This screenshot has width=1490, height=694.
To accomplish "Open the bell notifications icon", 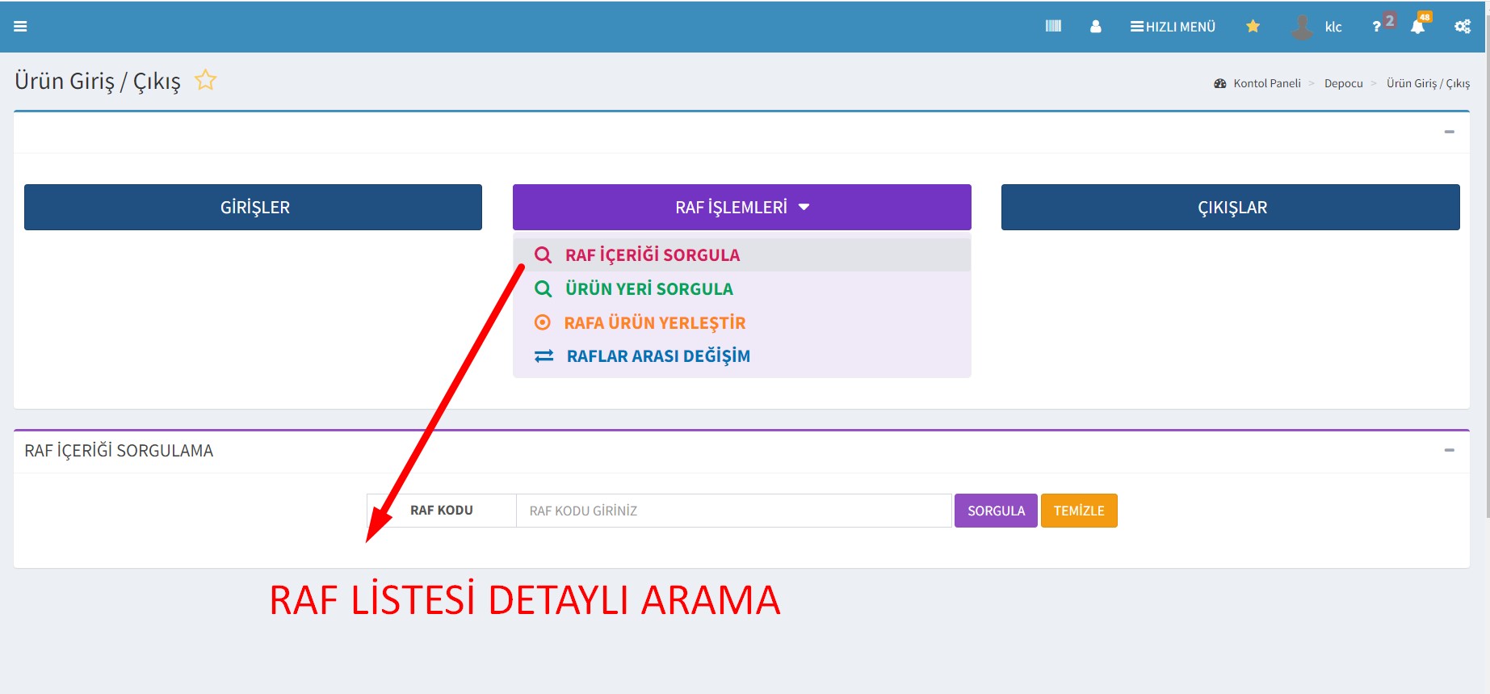I will pos(1417,27).
